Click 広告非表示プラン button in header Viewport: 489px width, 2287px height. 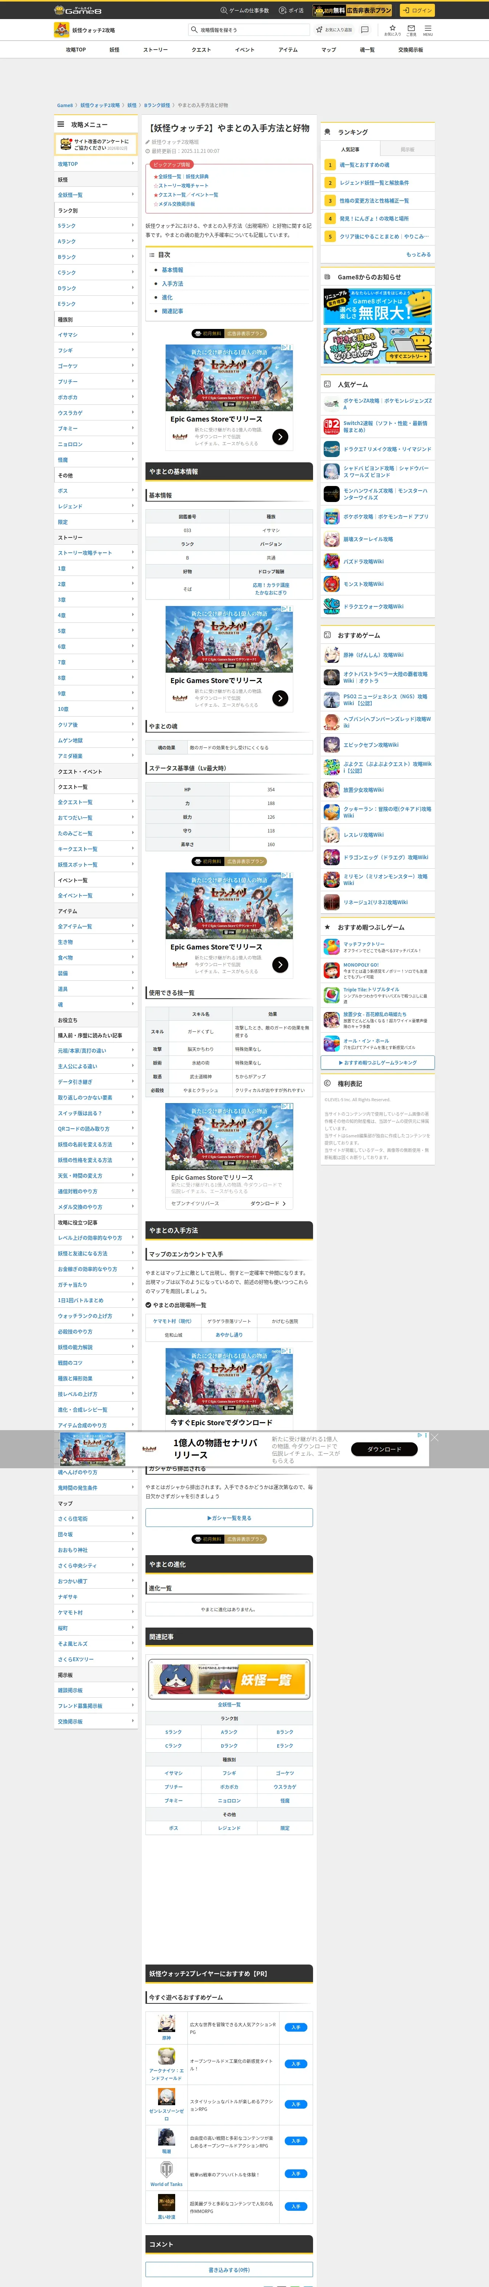[353, 11]
